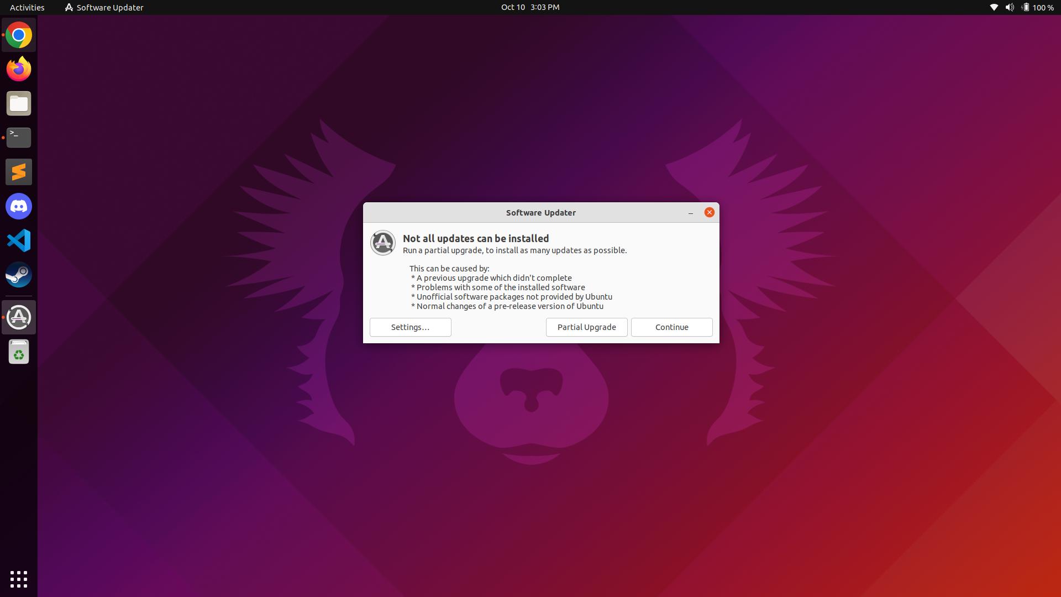Image resolution: width=1061 pixels, height=597 pixels.
Task: Start Visual Studio Code
Action: point(18,240)
